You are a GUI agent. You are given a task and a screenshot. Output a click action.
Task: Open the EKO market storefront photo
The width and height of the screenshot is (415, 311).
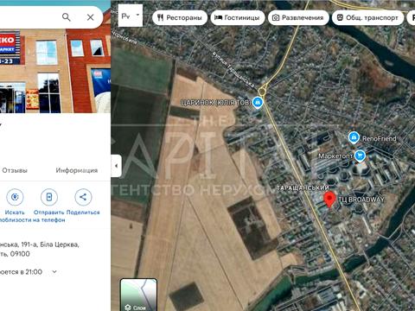coord(55,71)
